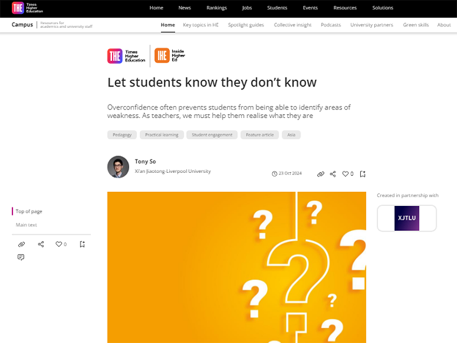Click share icon next to article date

click(333, 174)
